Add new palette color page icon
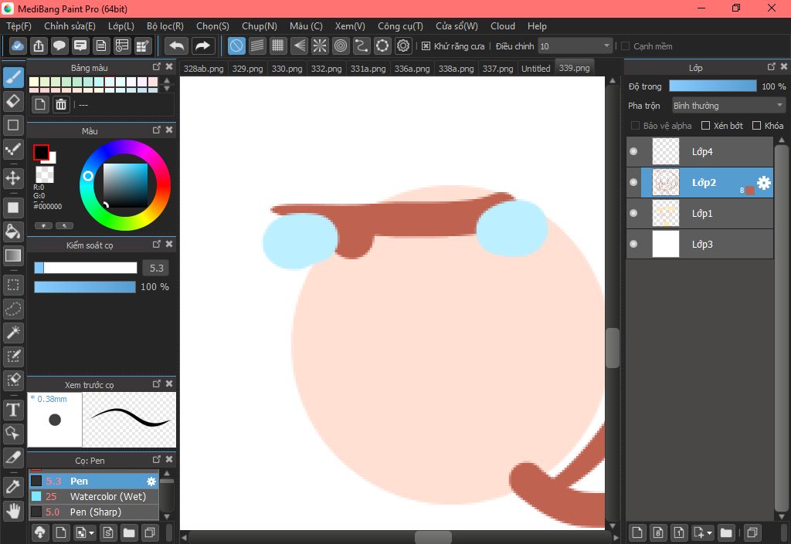Viewport: 791px width, 544px height. coord(40,104)
